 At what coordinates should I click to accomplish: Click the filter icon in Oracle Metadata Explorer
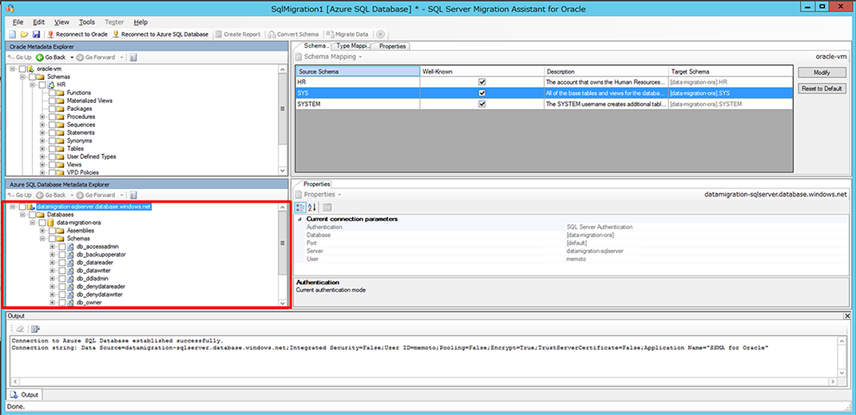click(133, 57)
